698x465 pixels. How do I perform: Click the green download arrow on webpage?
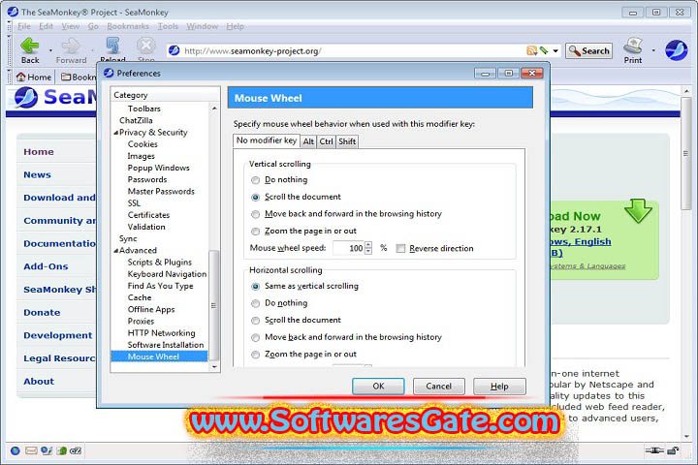pos(638,211)
